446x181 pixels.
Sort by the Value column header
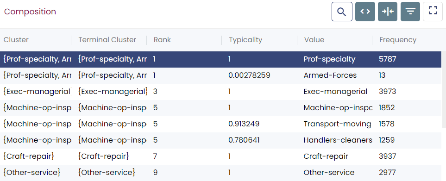314,40
